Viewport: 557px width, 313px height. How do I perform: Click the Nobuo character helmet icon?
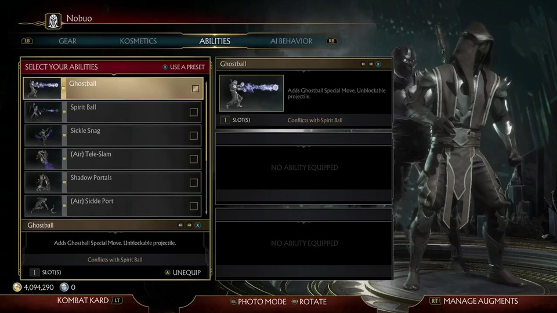[53, 21]
